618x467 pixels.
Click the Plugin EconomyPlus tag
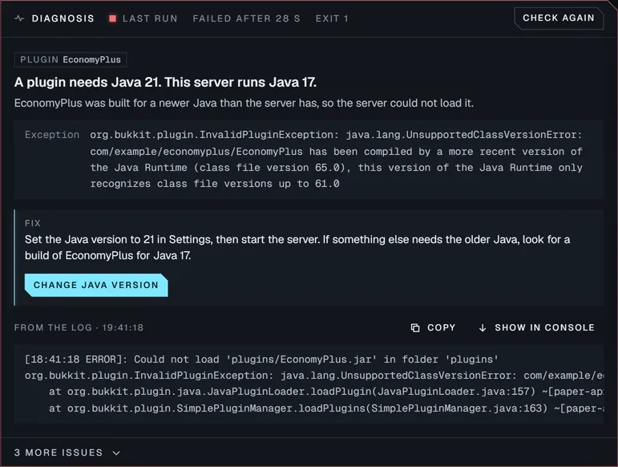pos(71,59)
